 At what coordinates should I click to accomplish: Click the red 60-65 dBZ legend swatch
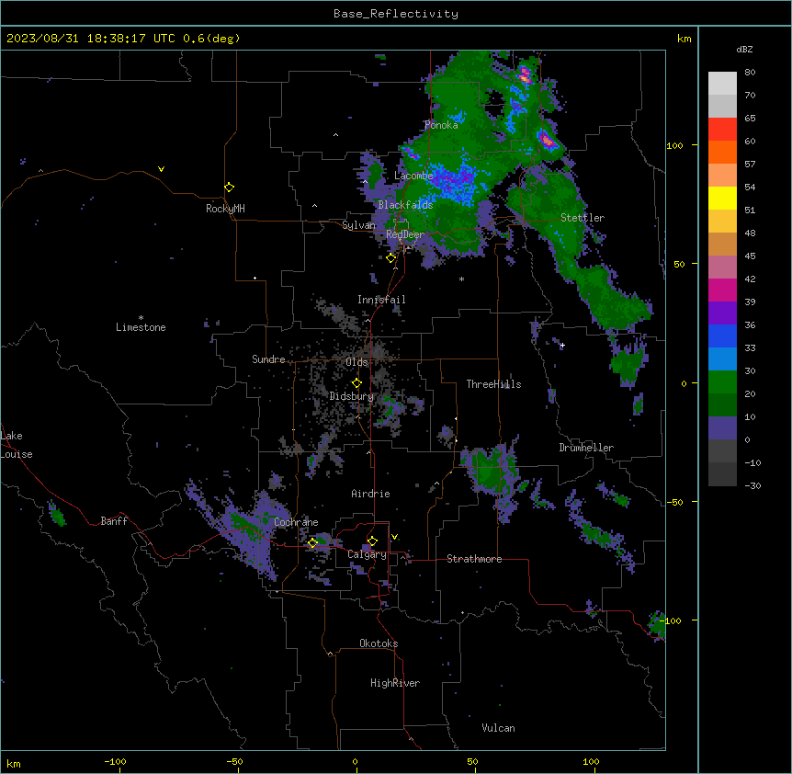pos(722,130)
